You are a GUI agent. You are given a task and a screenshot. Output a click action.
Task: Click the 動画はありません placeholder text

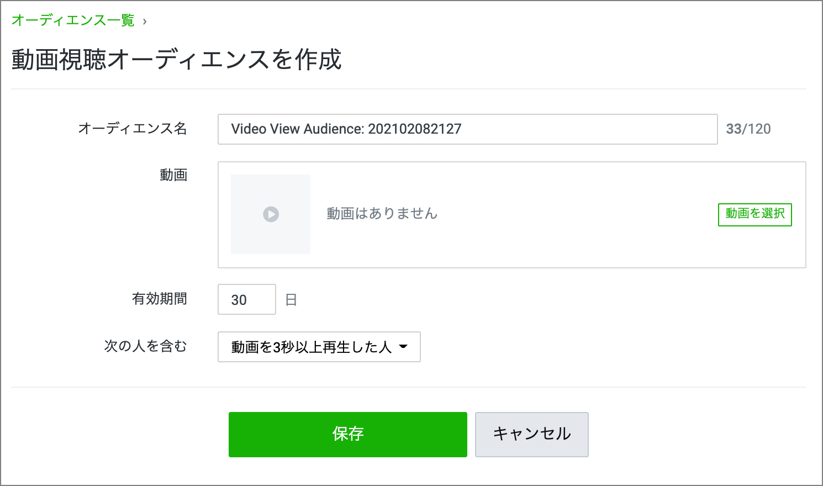pyautogui.click(x=382, y=214)
